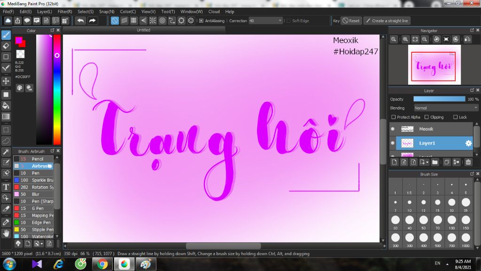Open the Correction value dropdown
Viewport: 481px width, 271px height.
(x=280, y=21)
